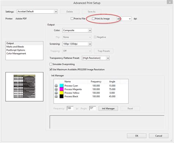Enable the Print As Image checkbox
The height and width of the screenshot is (143, 174).
pos(93,19)
